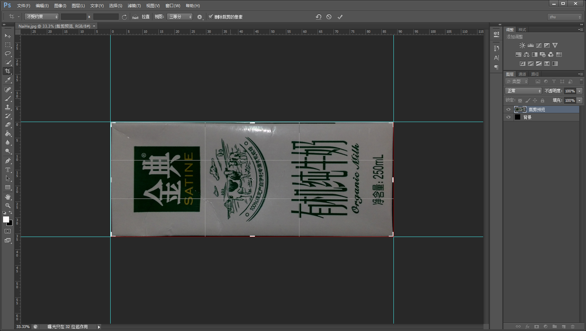The image size is (586, 331).
Task: Select the Path Selection tool
Action: coord(8,178)
